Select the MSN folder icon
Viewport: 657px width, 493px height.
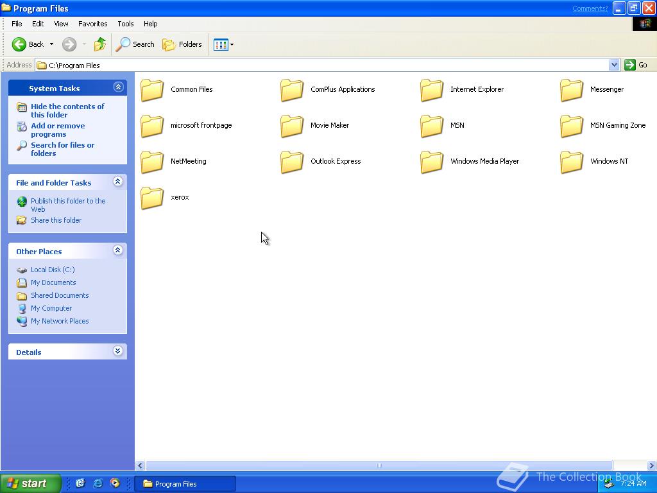[432, 126]
